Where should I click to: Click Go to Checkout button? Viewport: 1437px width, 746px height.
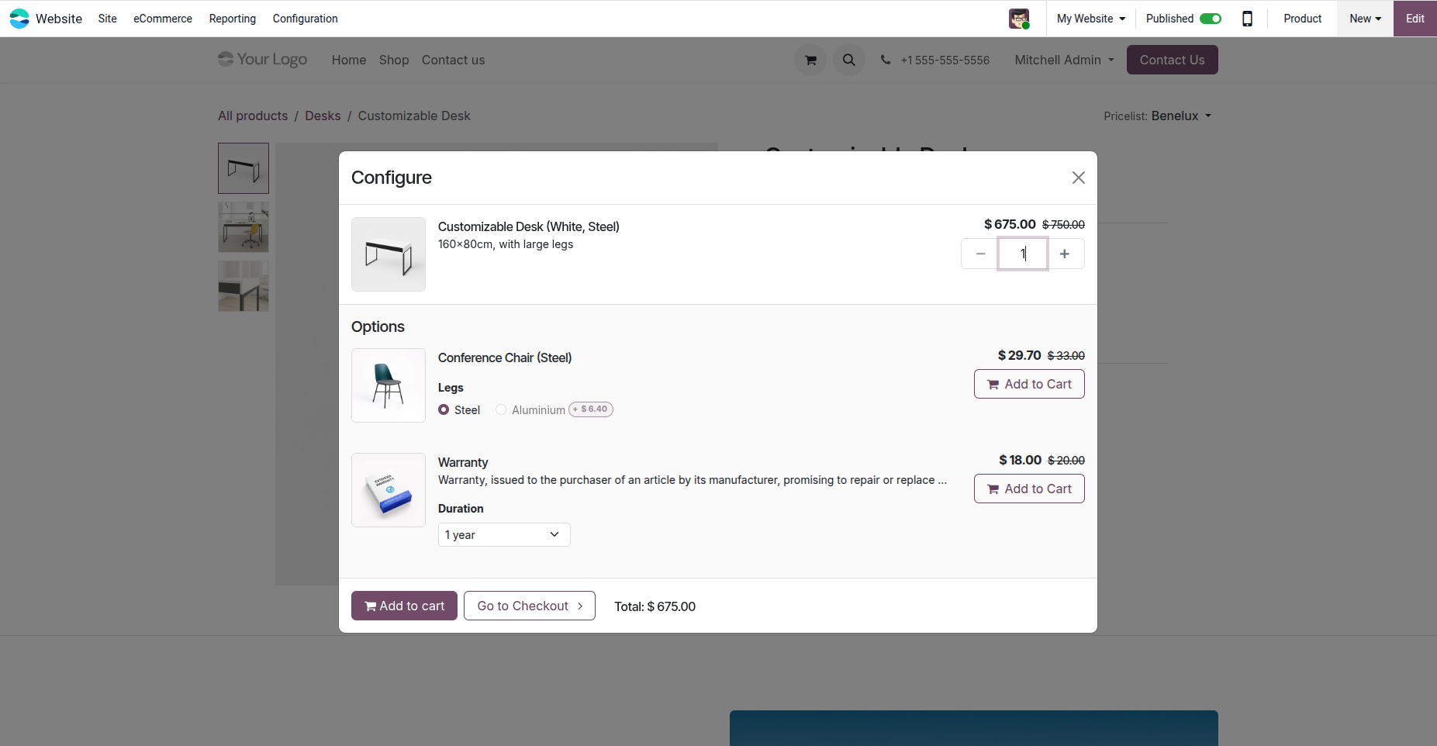pyautogui.click(x=530, y=606)
